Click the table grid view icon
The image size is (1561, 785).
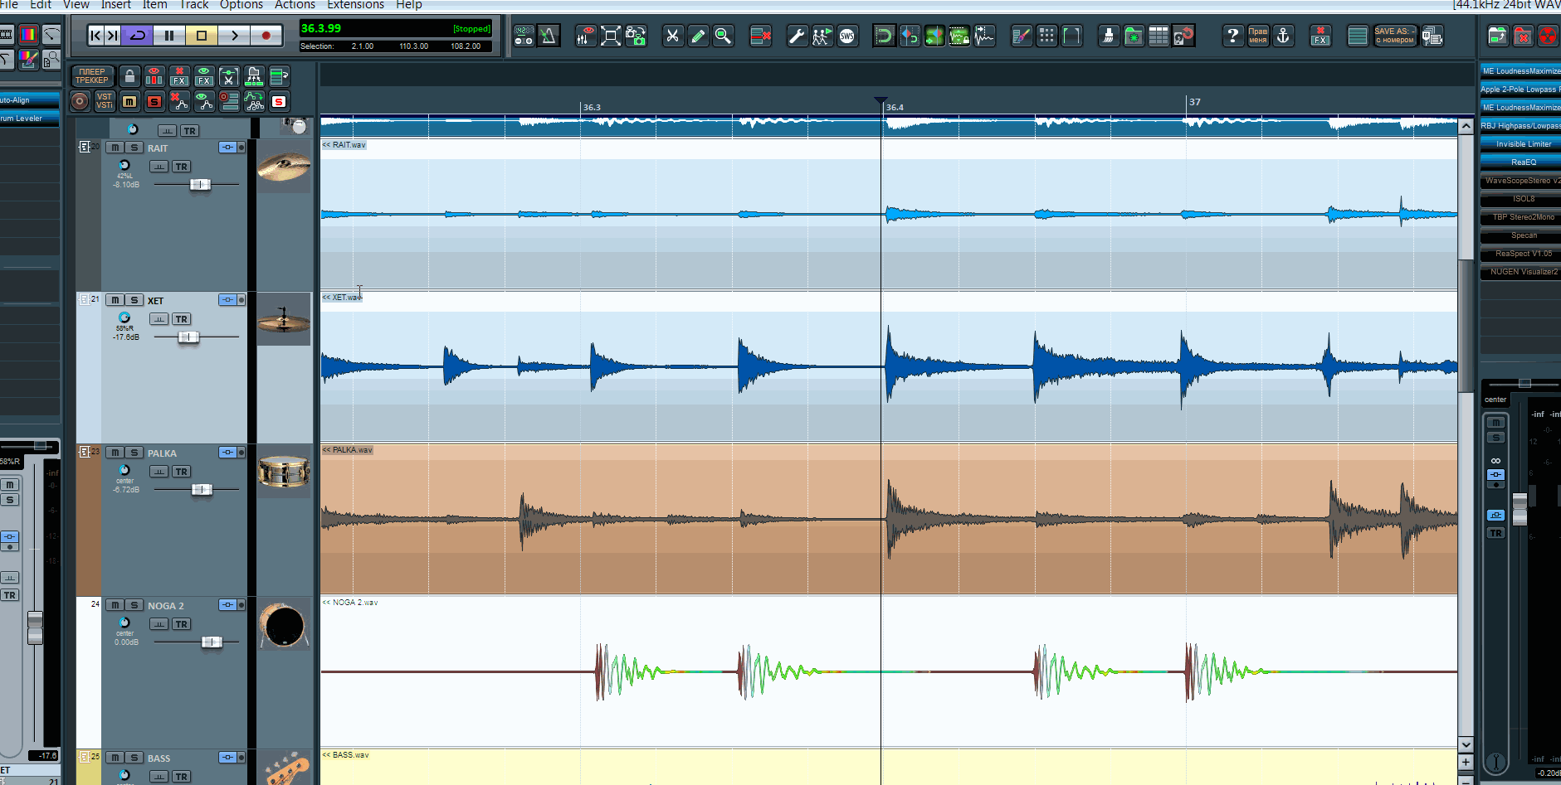coord(1159,36)
